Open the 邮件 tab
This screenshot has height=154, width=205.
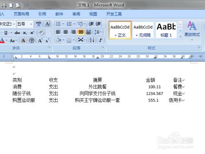point(59,14)
